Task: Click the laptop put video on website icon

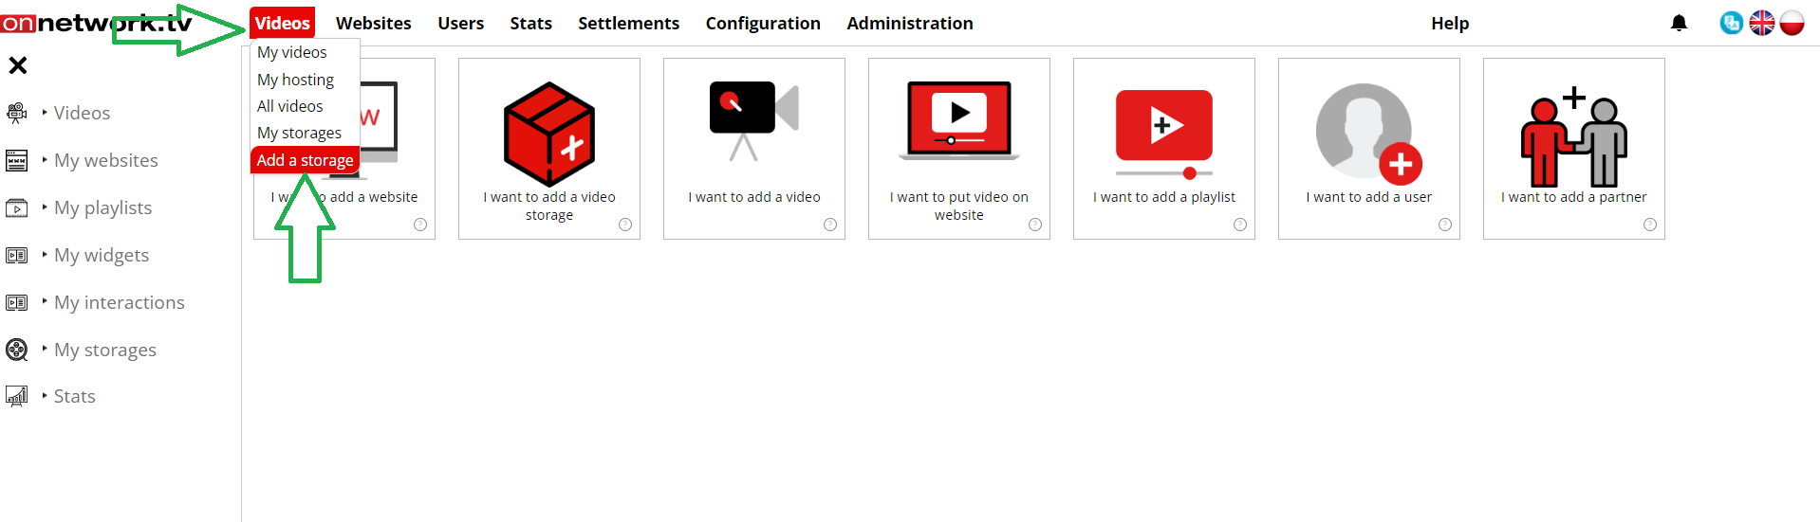Action: point(958,121)
